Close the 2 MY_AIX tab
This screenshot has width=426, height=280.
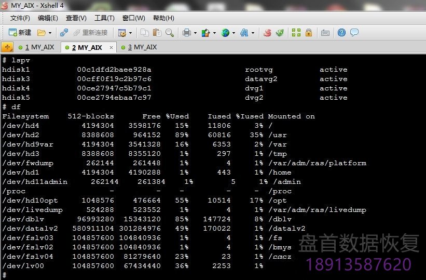(111, 47)
